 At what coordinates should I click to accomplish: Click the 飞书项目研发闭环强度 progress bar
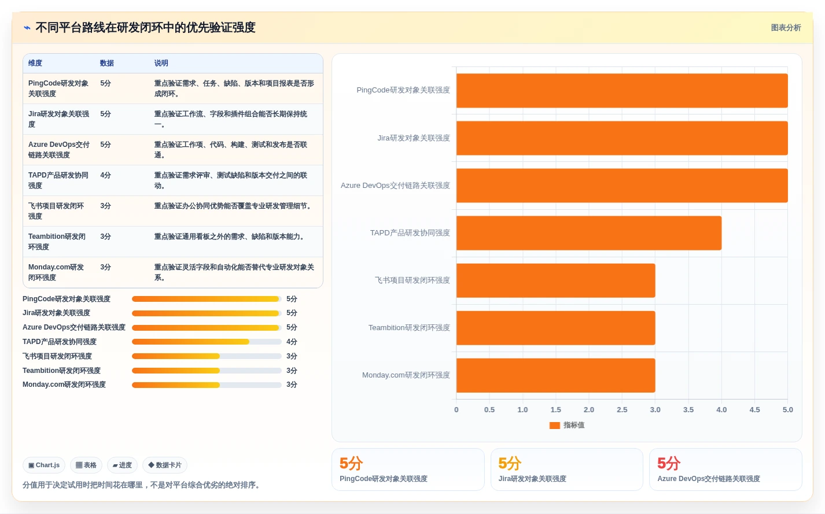[x=207, y=356]
